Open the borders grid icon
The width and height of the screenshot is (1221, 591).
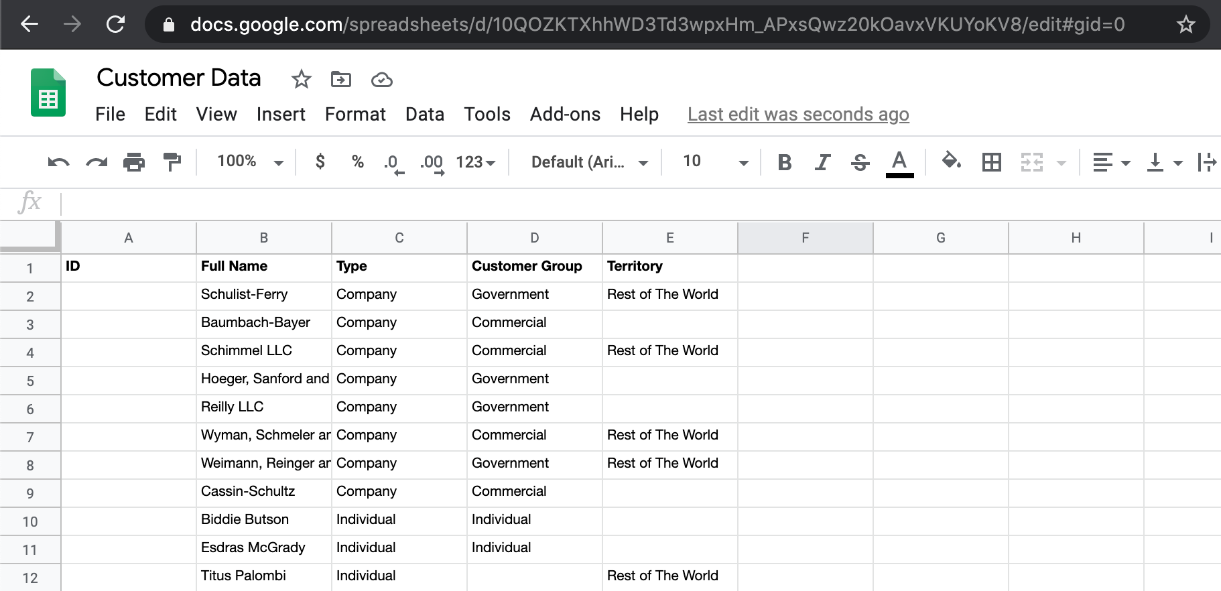coord(991,162)
